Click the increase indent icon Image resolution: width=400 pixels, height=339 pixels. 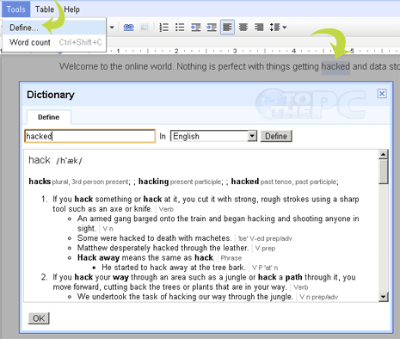pyautogui.click(x=212, y=28)
